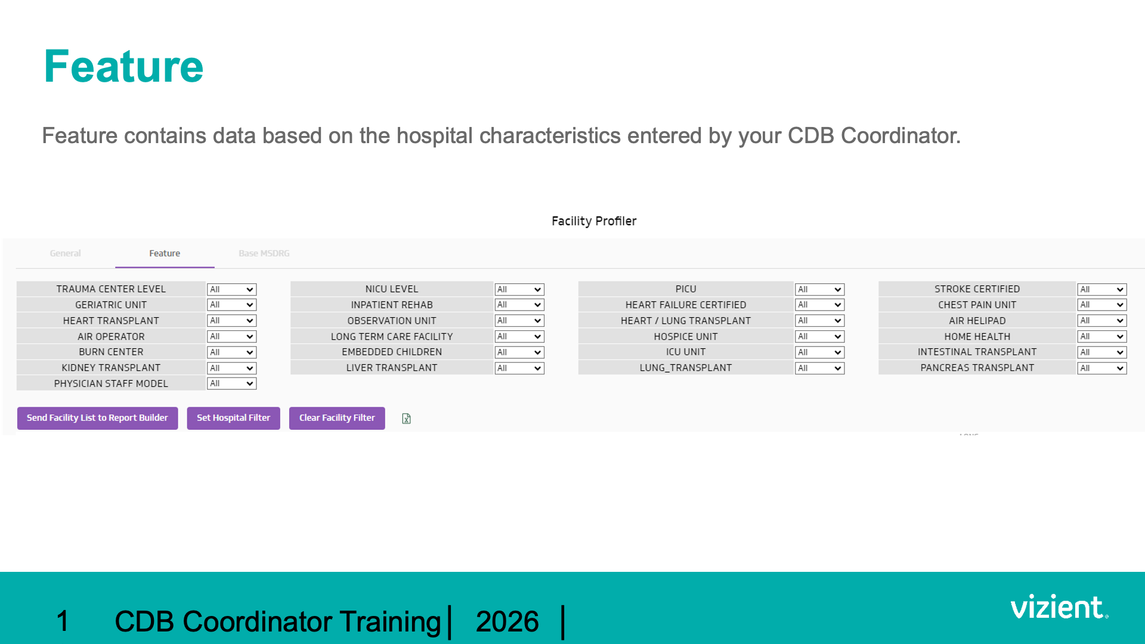Click Send Facility List to Report Builder

[x=97, y=418]
